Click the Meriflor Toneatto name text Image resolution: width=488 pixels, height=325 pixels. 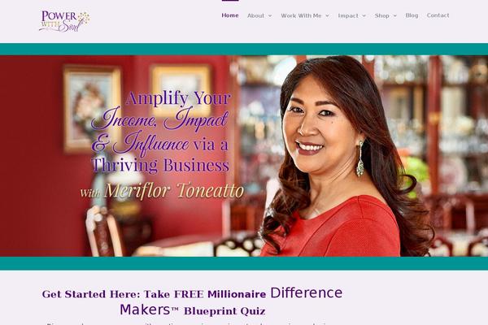pyautogui.click(x=174, y=191)
